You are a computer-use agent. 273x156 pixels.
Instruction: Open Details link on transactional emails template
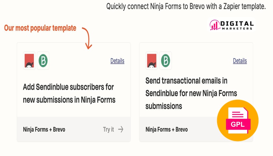pos(240,61)
